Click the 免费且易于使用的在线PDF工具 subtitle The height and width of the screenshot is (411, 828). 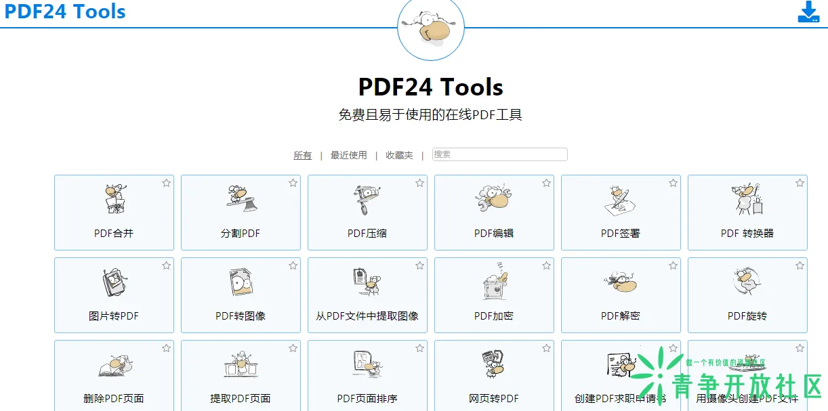tap(430, 115)
